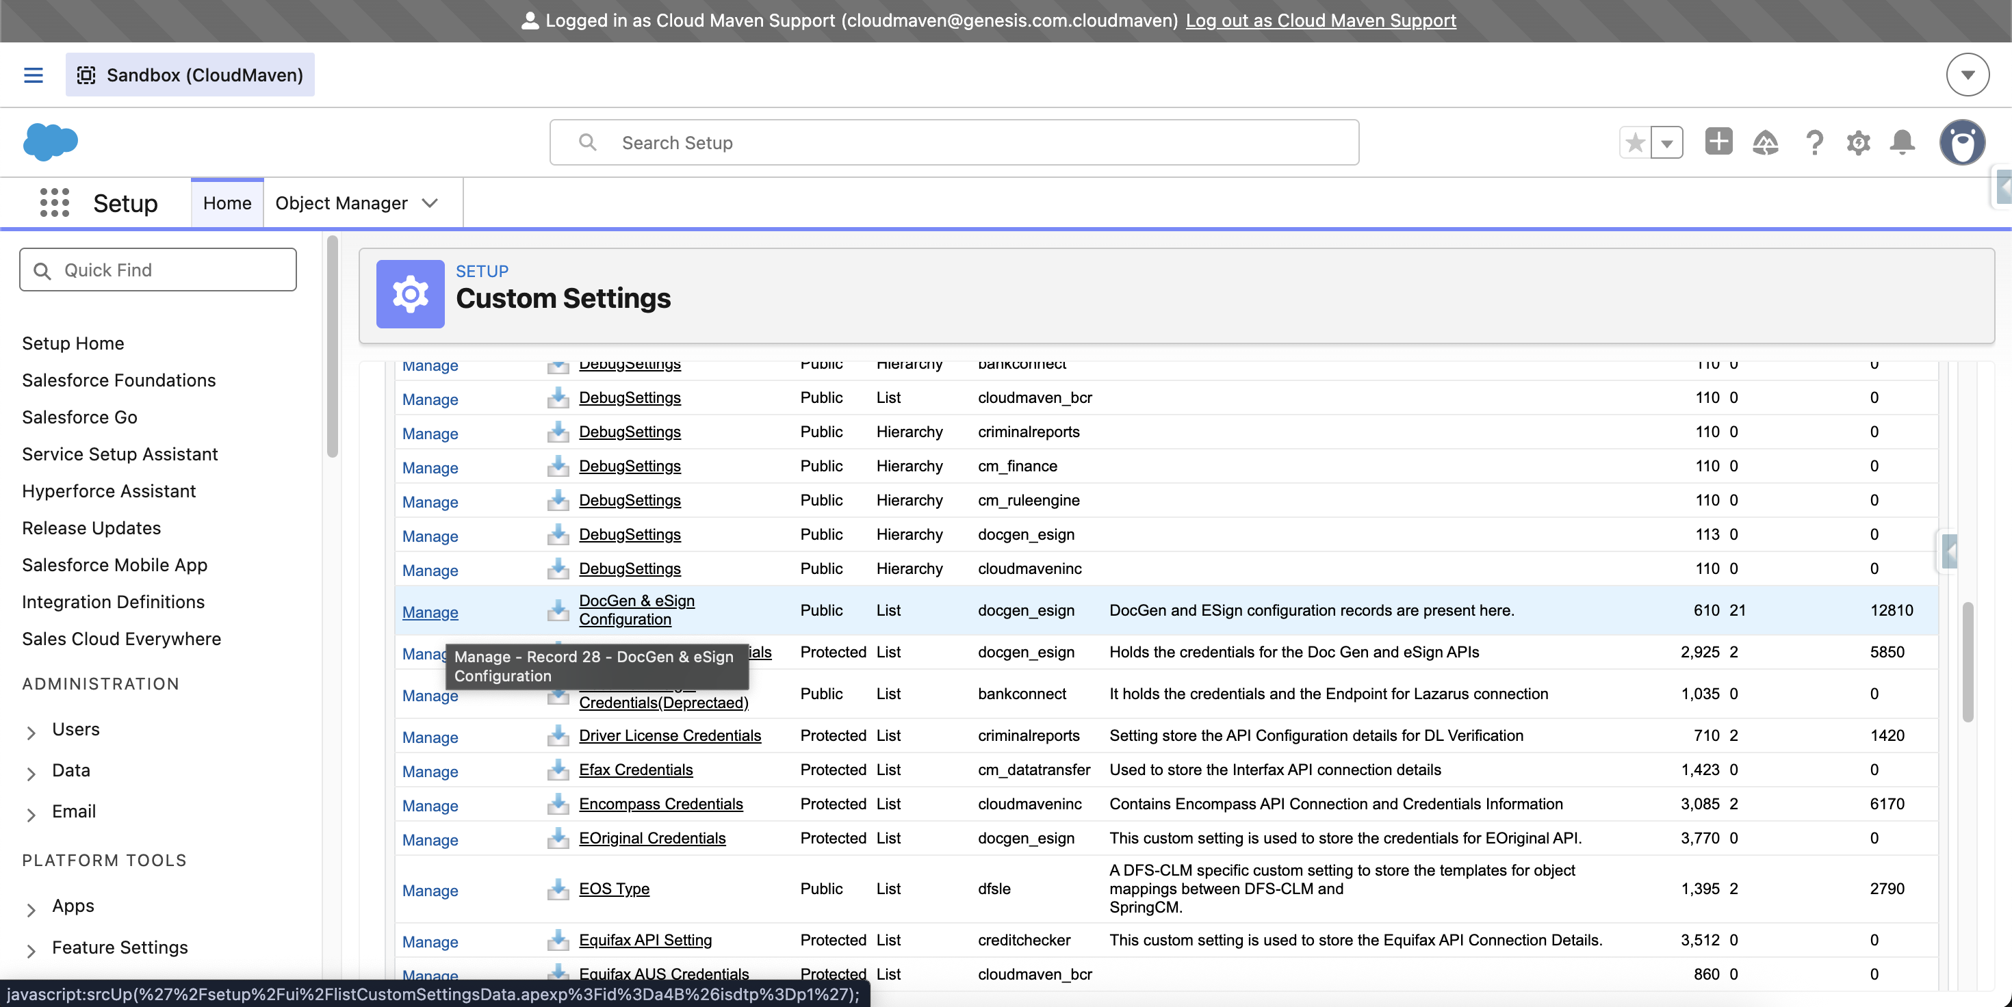This screenshot has width=2012, height=1007.
Task: Click the download icon for cloudmaveninc DebugSettings
Action: click(558, 569)
